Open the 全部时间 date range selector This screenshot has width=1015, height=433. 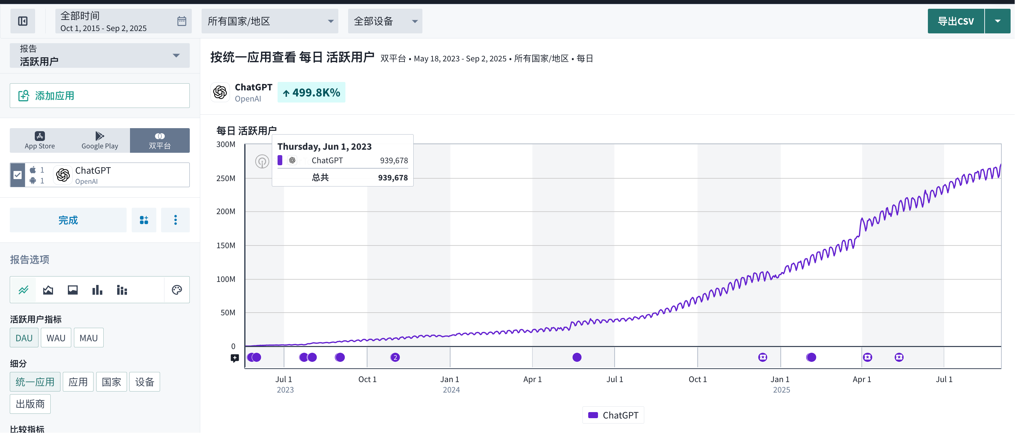click(x=123, y=21)
